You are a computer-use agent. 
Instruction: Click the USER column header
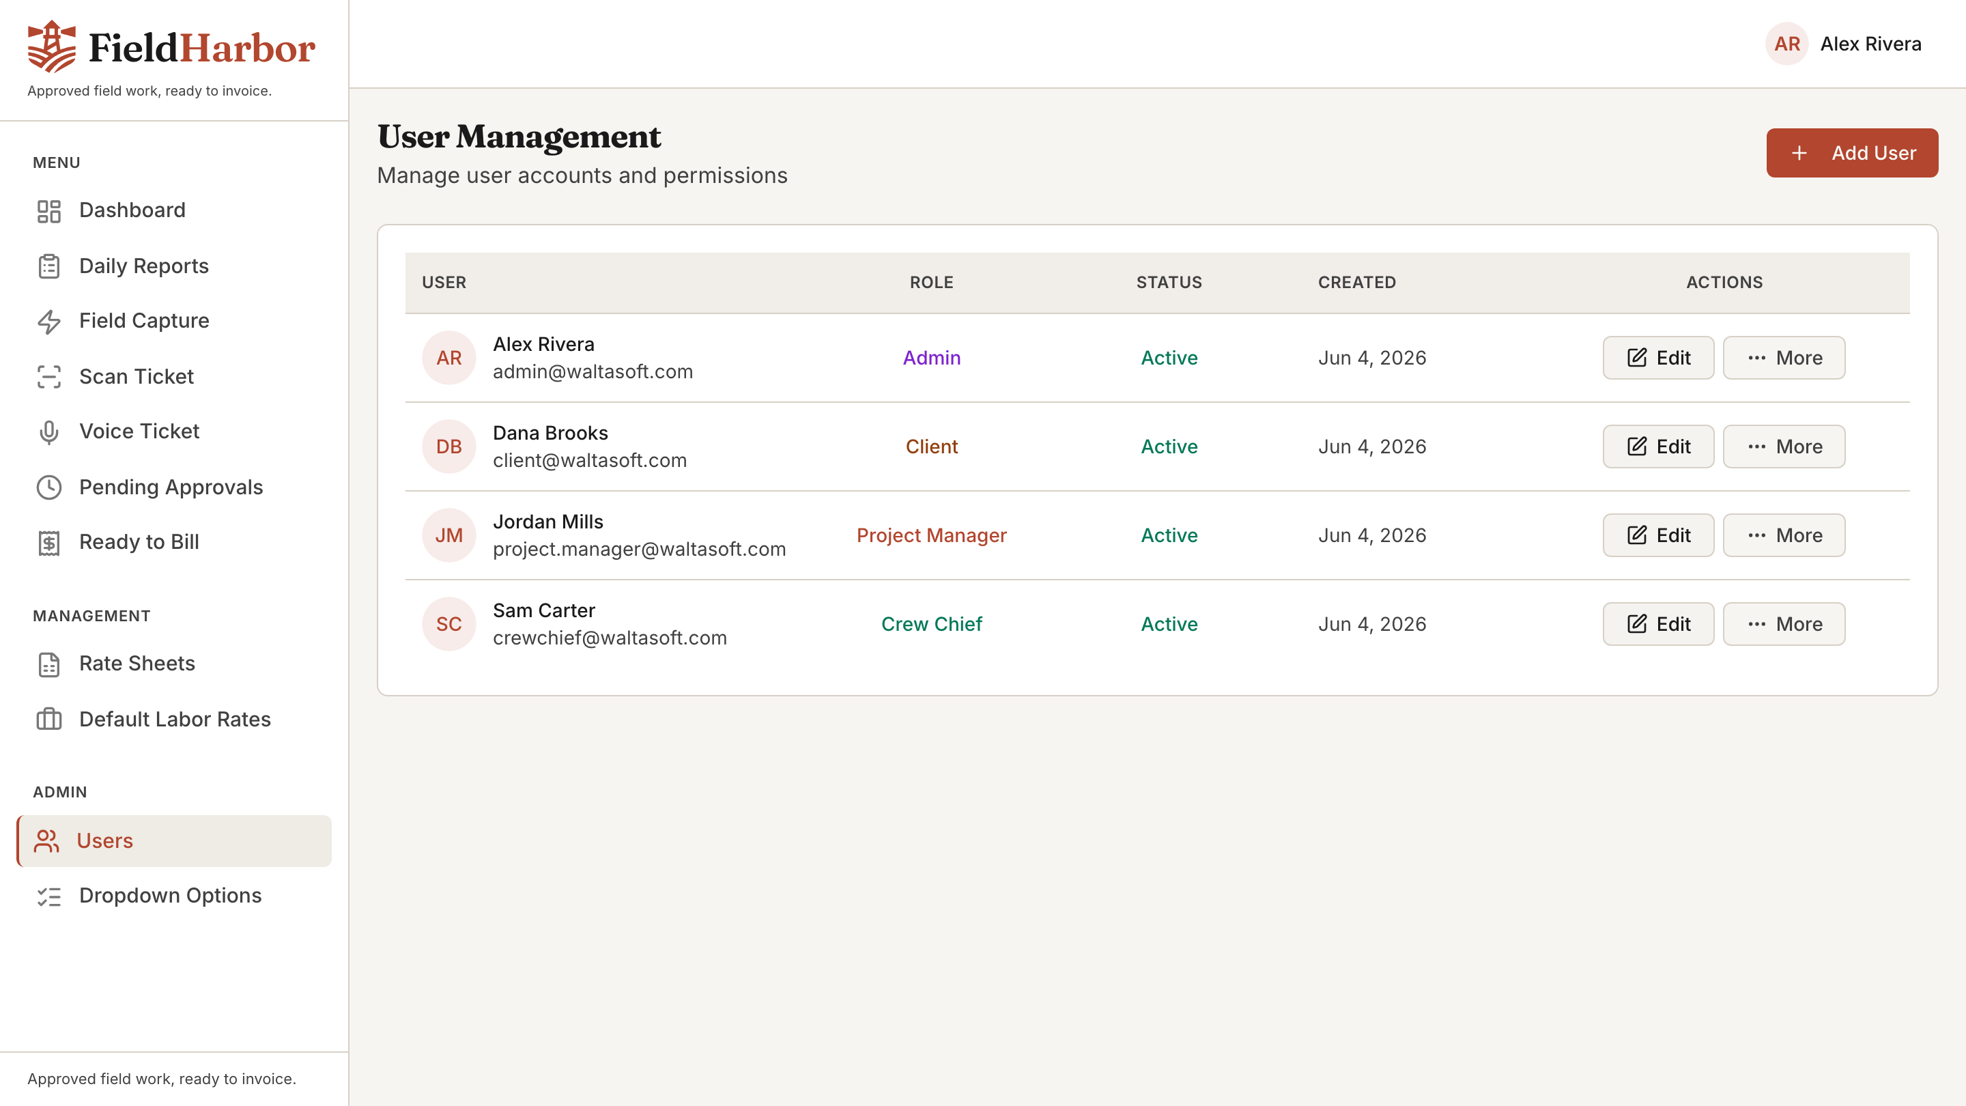click(x=444, y=283)
